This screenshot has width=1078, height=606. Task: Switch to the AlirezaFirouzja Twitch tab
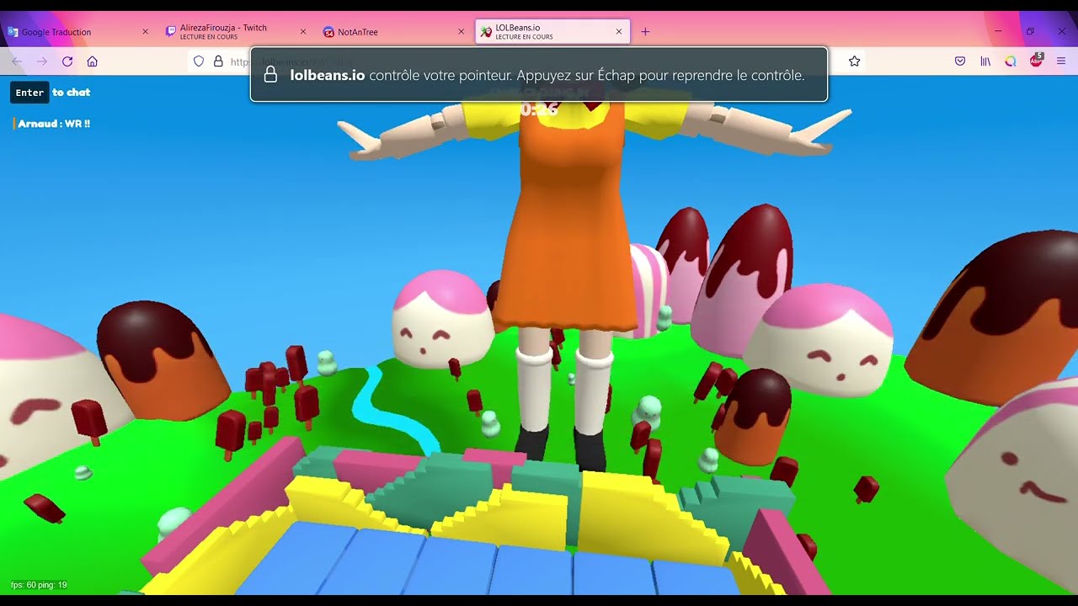click(237, 32)
